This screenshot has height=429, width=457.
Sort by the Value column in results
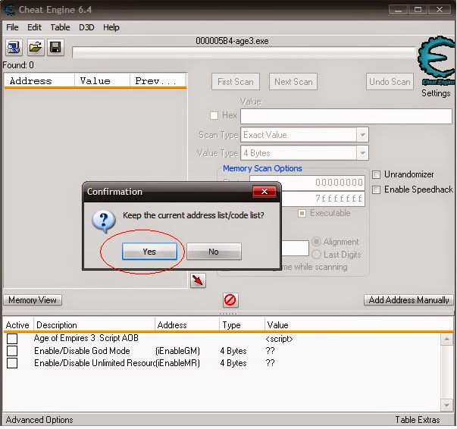tap(102, 81)
